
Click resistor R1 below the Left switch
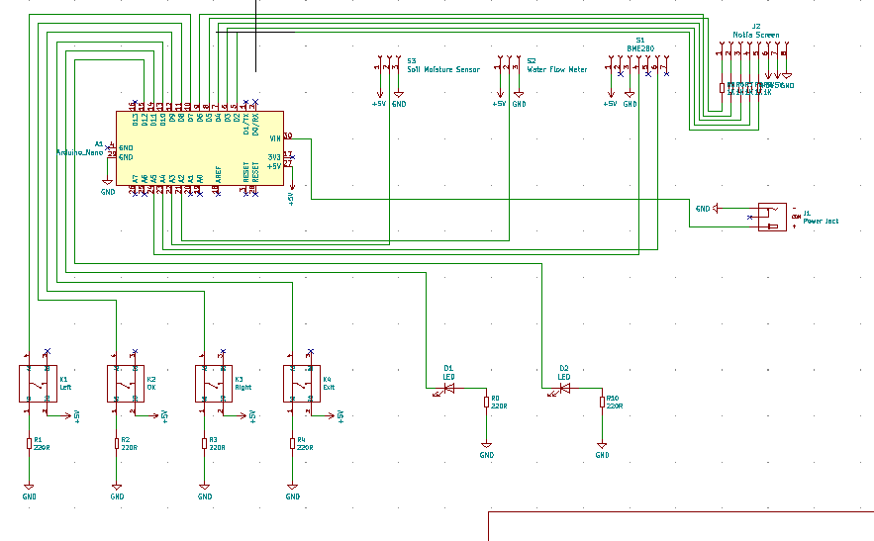pos(29,443)
